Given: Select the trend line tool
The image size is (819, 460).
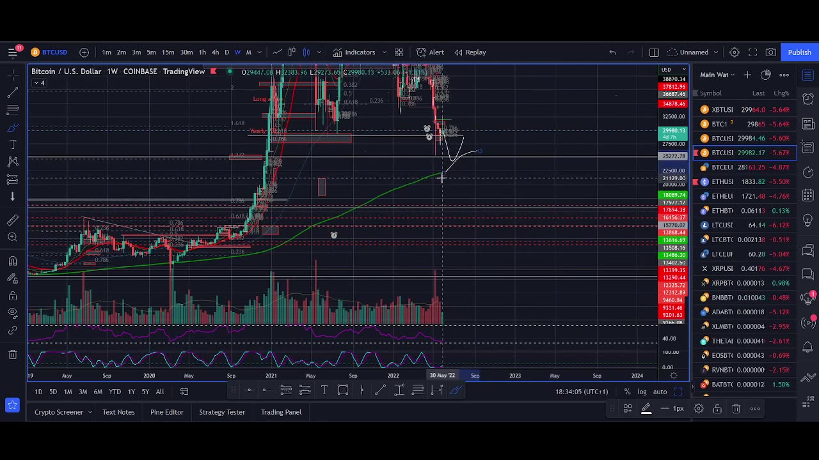Looking at the screenshot, I should (x=13, y=93).
